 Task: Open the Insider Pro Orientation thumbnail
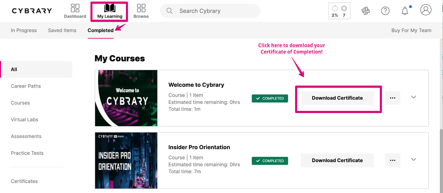click(126, 161)
